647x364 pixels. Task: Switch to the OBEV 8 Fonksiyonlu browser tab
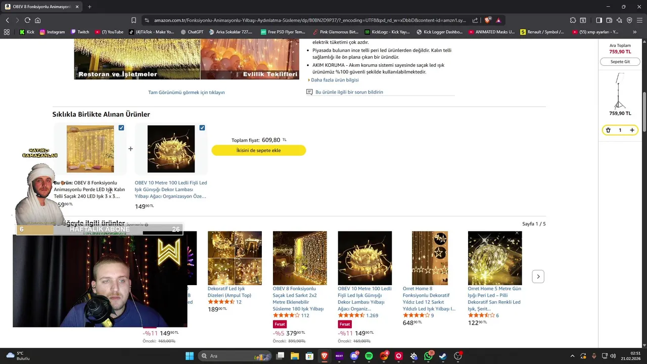click(42, 7)
